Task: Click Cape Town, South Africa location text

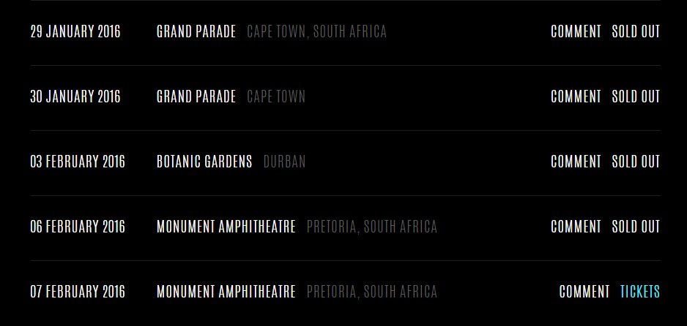Action: [317, 31]
